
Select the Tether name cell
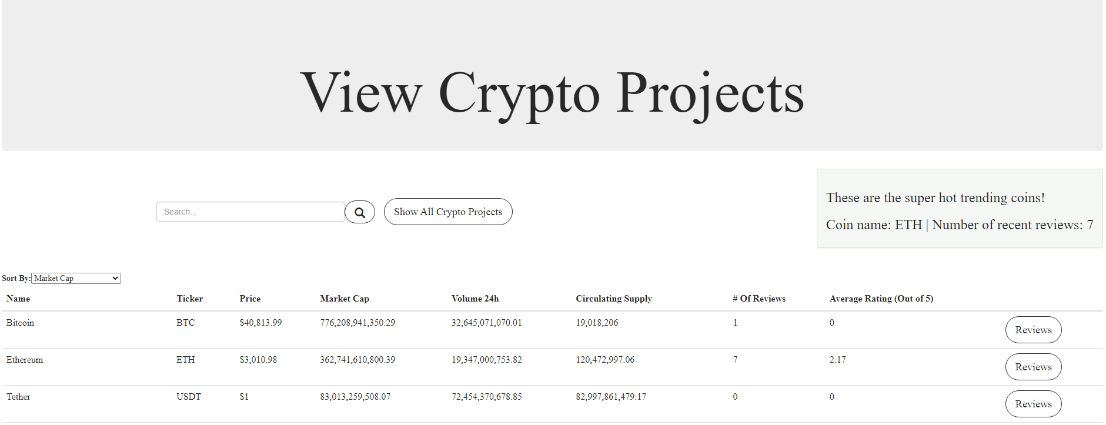coord(18,397)
